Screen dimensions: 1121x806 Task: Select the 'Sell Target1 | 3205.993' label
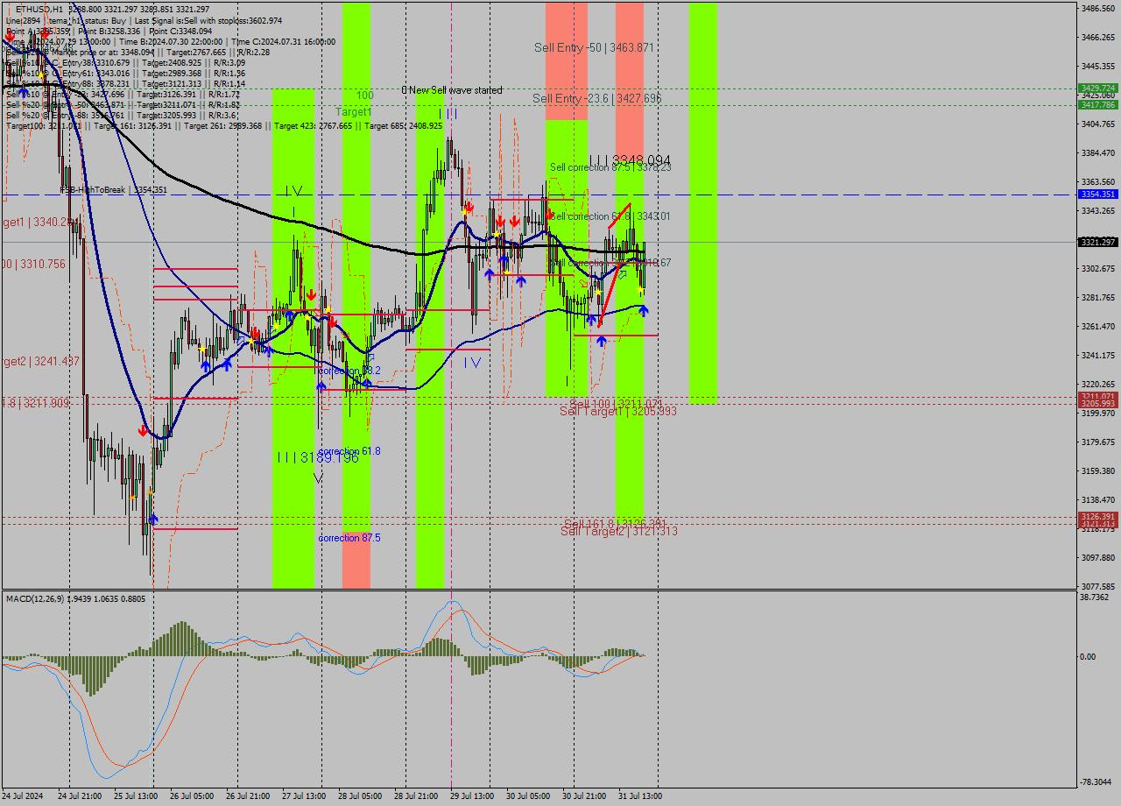coord(618,410)
